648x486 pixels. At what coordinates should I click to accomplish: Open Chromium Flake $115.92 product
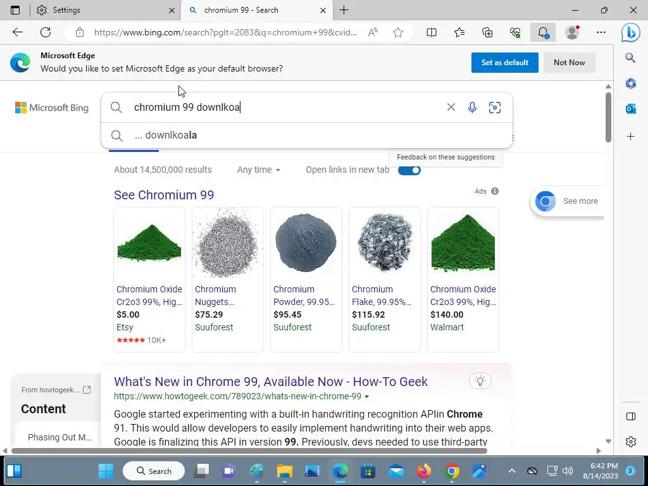(385, 279)
